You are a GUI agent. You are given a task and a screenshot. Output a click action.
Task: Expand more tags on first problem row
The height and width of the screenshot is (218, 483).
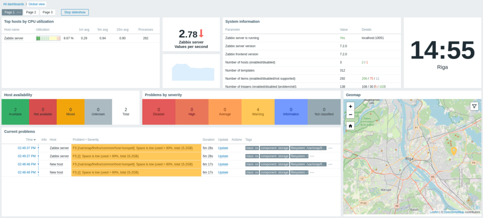(x=330, y=148)
